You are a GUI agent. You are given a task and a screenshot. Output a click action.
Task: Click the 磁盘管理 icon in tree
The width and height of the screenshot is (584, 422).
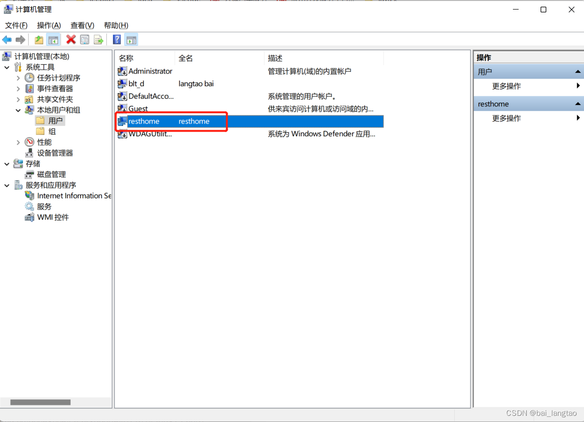(x=30, y=175)
